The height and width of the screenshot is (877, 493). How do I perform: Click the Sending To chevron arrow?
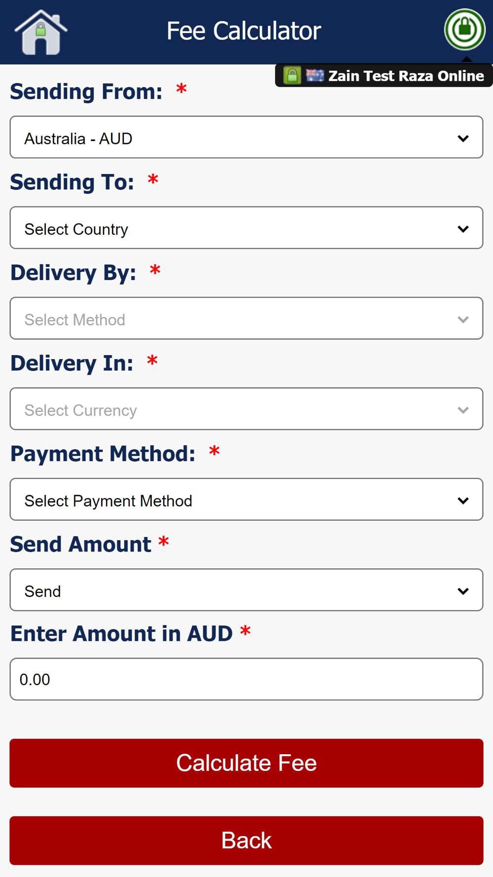coord(463,229)
